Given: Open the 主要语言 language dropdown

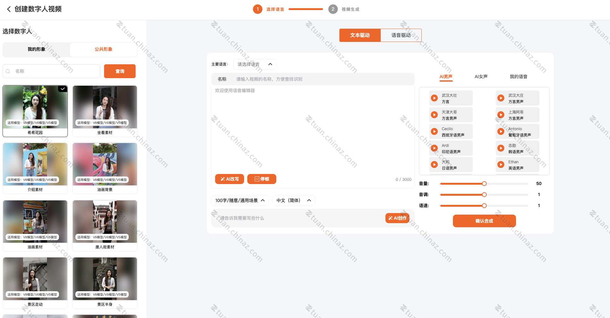Looking at the screenshot, I should (x=255, y=64).
